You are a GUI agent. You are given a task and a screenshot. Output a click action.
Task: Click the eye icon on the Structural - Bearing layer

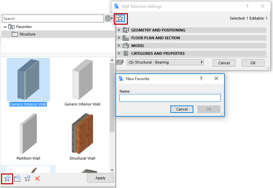[131, 62]
